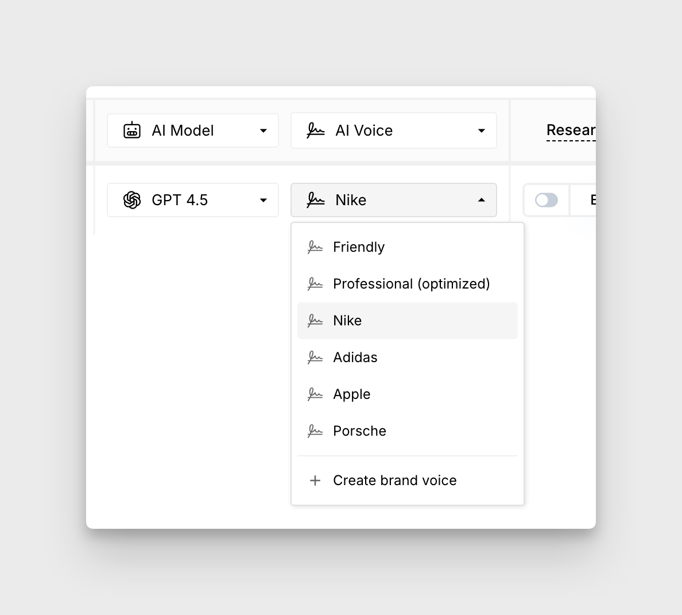Click the robot icon beside AI Model
The image size is (682, 615).
pos(132,130)
